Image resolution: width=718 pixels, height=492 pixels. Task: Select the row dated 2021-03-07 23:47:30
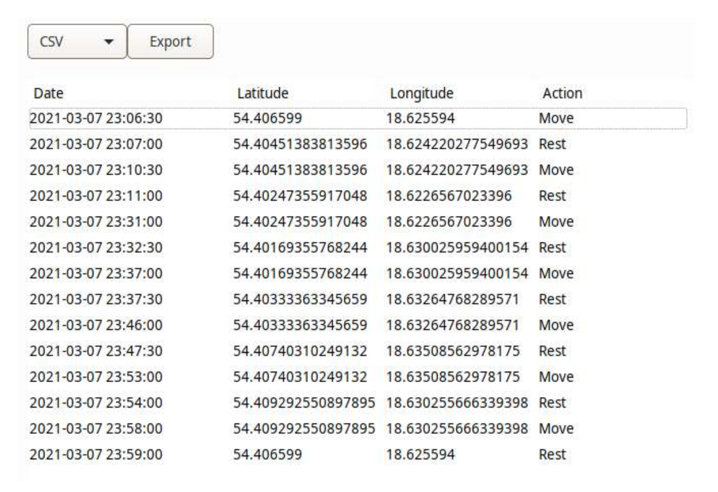(x=96, y=351)
